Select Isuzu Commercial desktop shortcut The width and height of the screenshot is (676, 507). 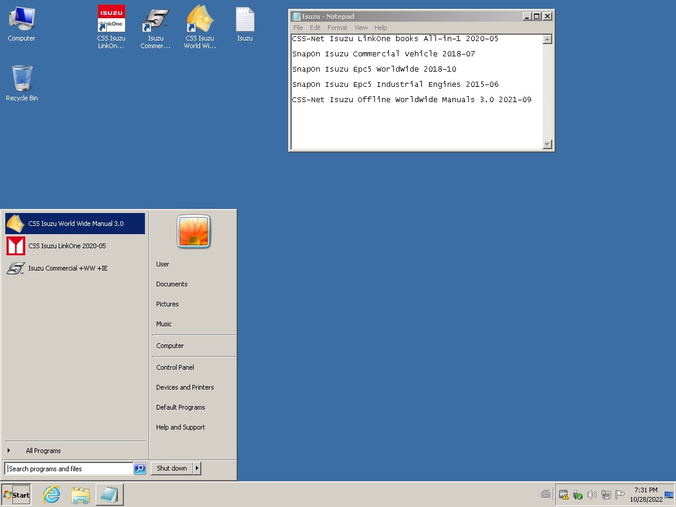[x=155, y=27]
